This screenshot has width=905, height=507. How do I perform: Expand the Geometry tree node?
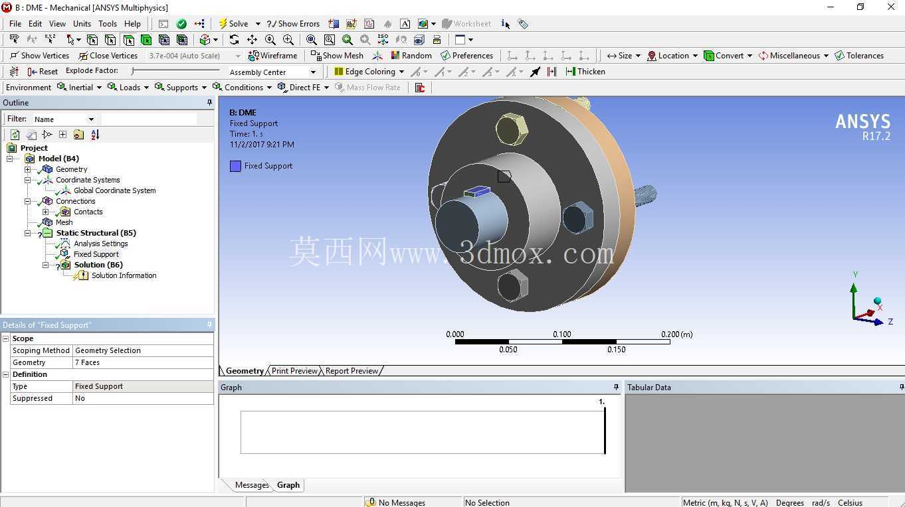[x=28, y=169]
